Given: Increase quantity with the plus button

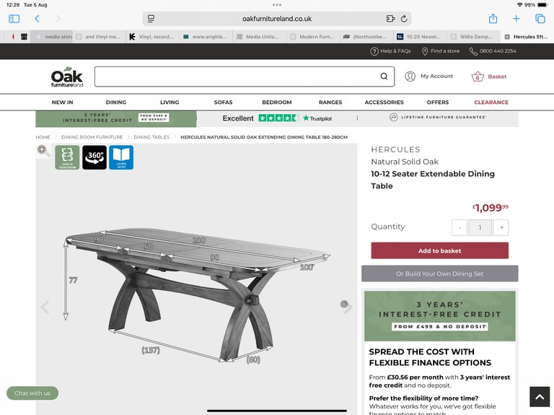Looking at the screenshot, I should click(501, 227).
